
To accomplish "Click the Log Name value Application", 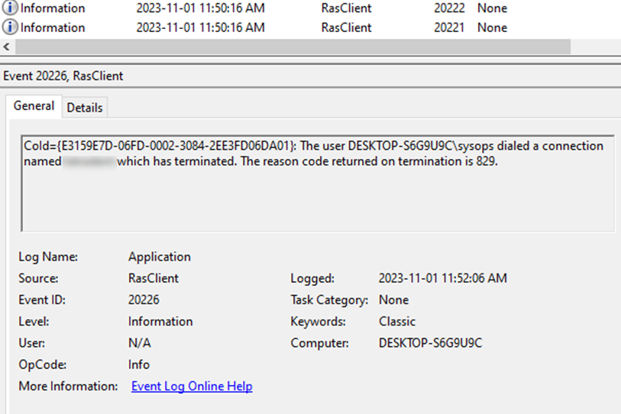I will tap(159, 257).
